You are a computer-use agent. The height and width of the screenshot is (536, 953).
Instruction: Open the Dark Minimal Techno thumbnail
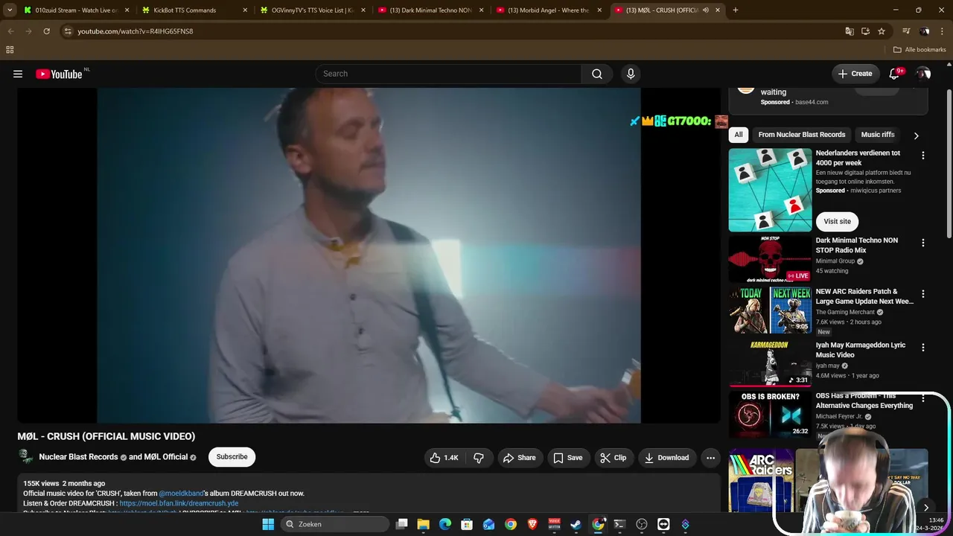click(x=770, y=258)
